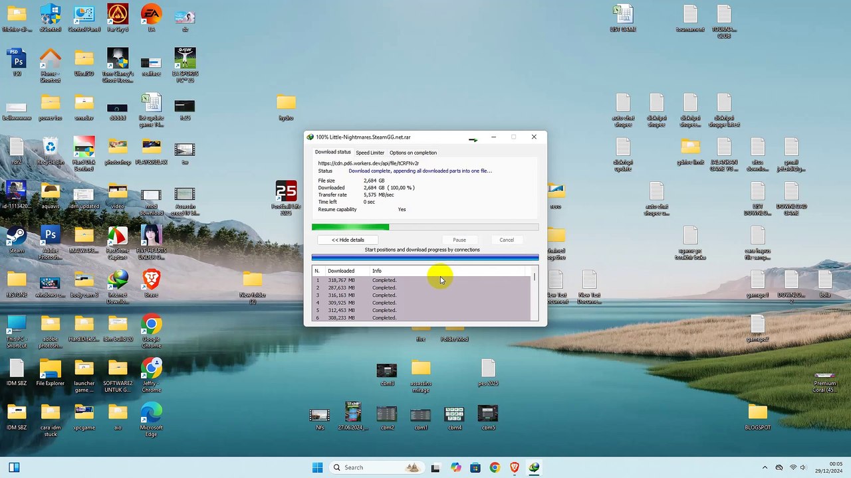
Task: Select the assassins mirage folder
Action: 421,376
